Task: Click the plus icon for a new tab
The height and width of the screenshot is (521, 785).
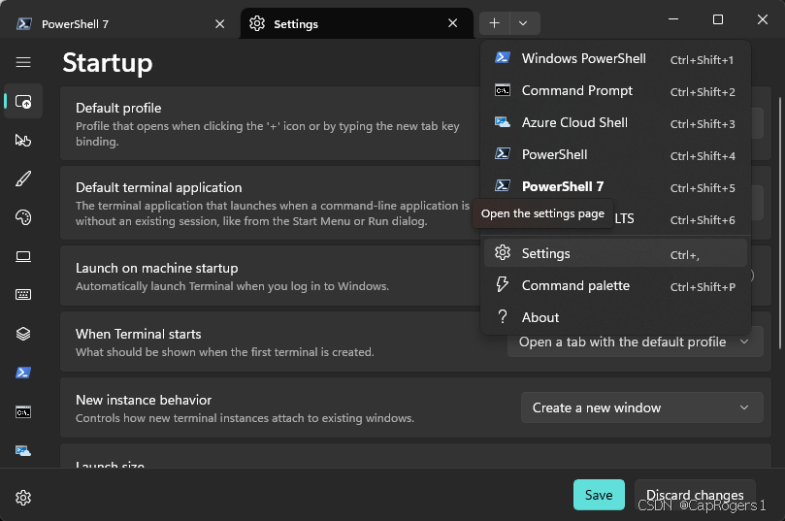Action: click(x=495, y=23)
